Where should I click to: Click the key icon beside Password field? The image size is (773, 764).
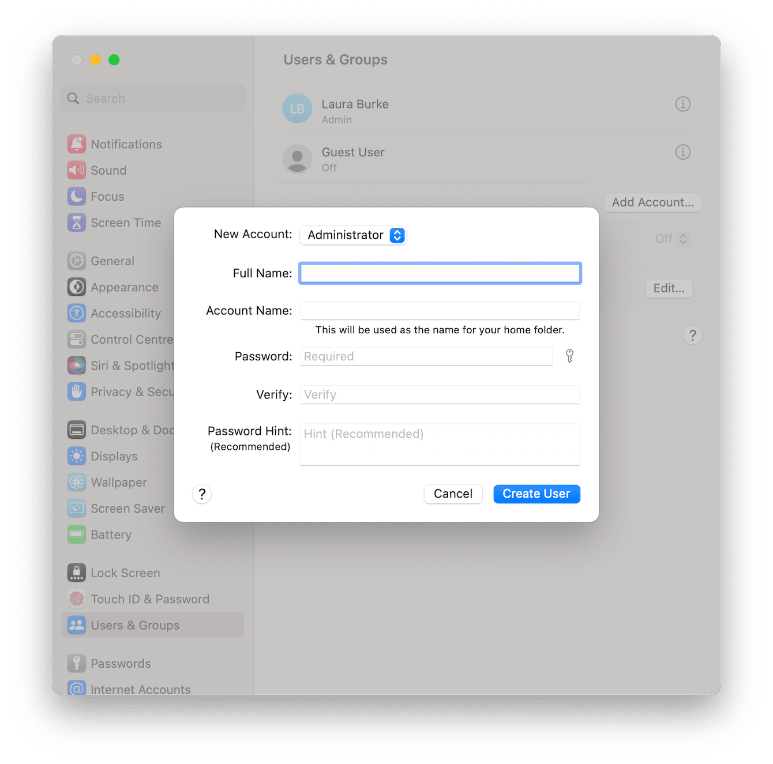click(x=570, y=356)
